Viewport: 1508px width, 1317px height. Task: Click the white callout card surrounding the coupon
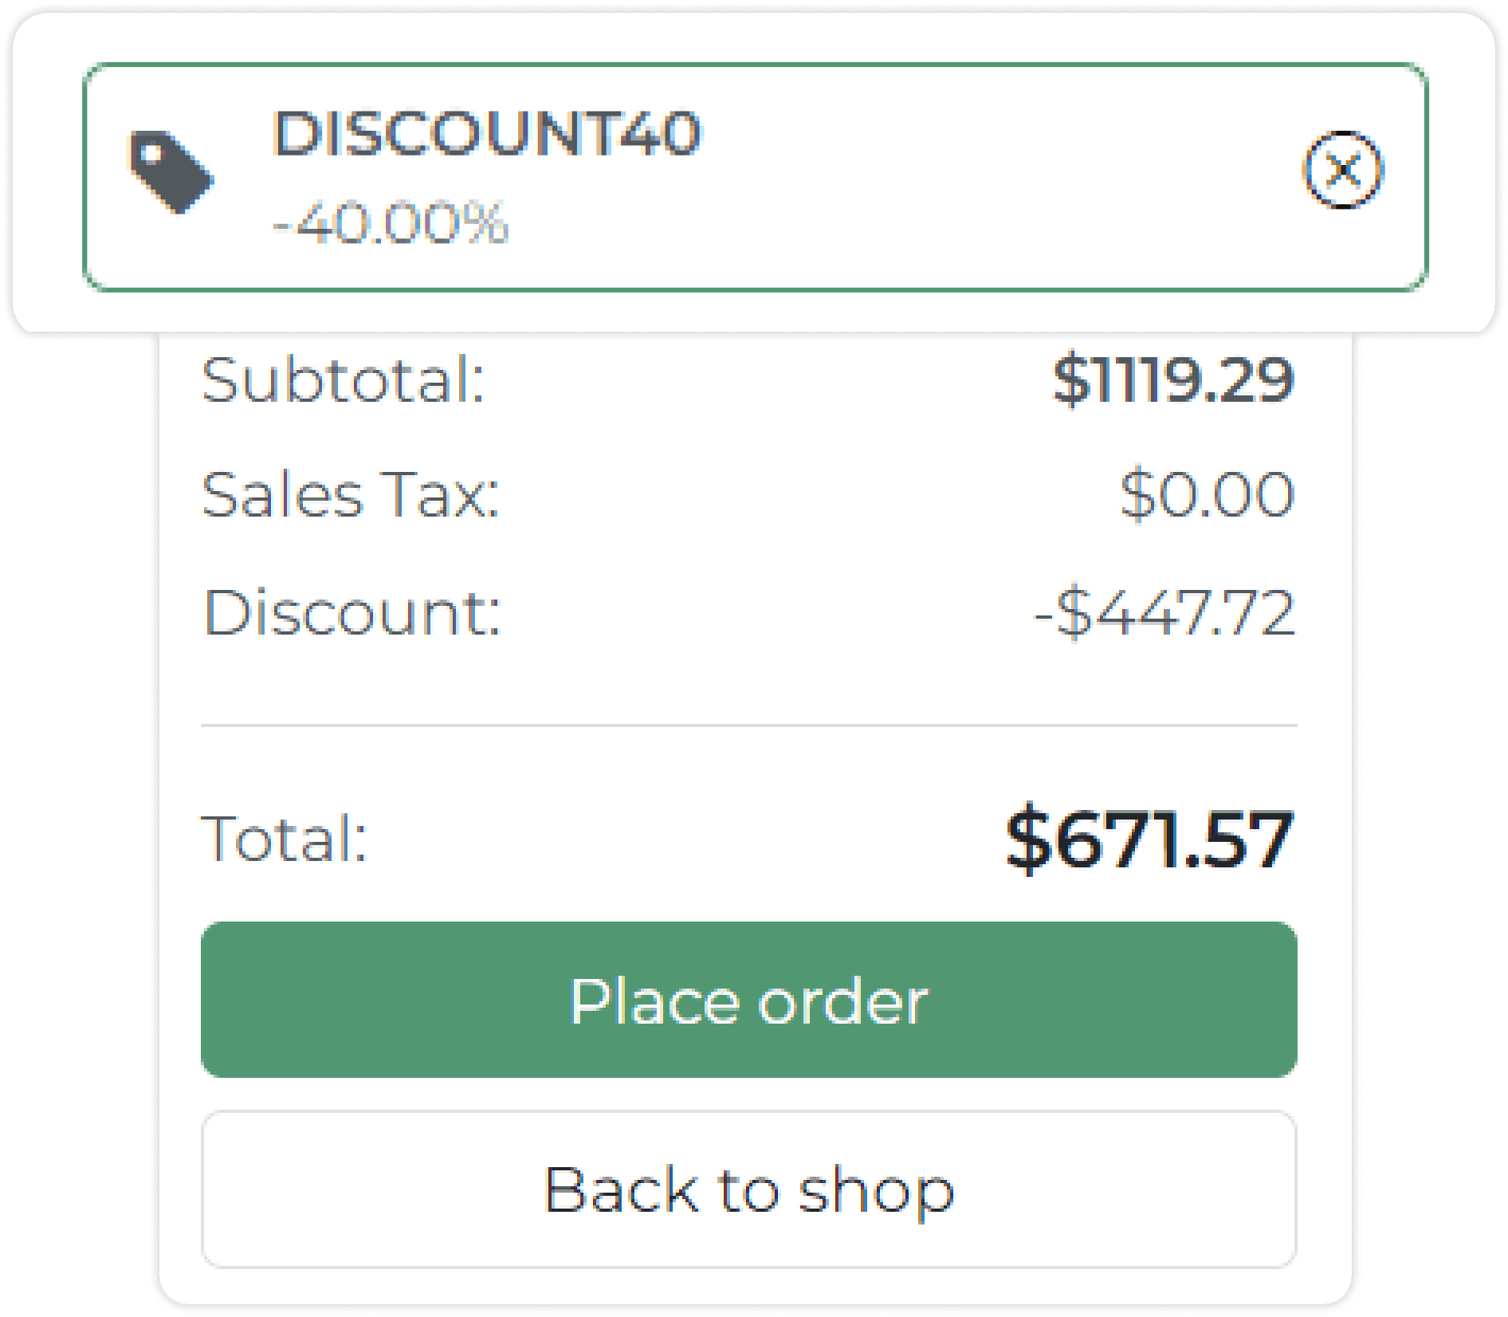(x=48, y=175)
